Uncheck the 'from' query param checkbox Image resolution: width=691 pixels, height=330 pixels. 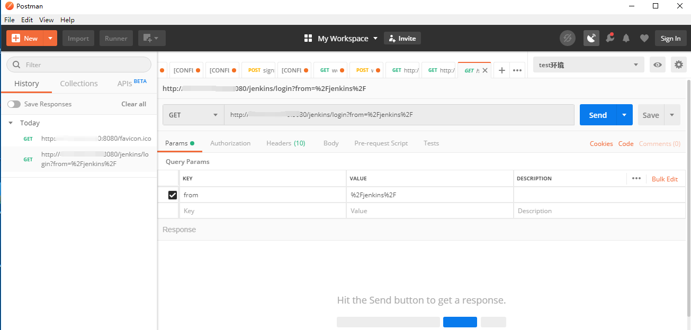click(173, 195)
